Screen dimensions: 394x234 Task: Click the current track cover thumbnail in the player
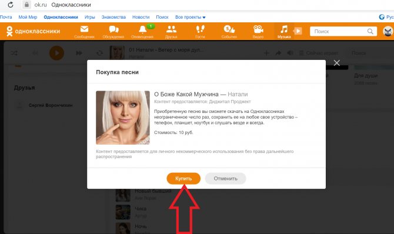[x=117, y=52]
